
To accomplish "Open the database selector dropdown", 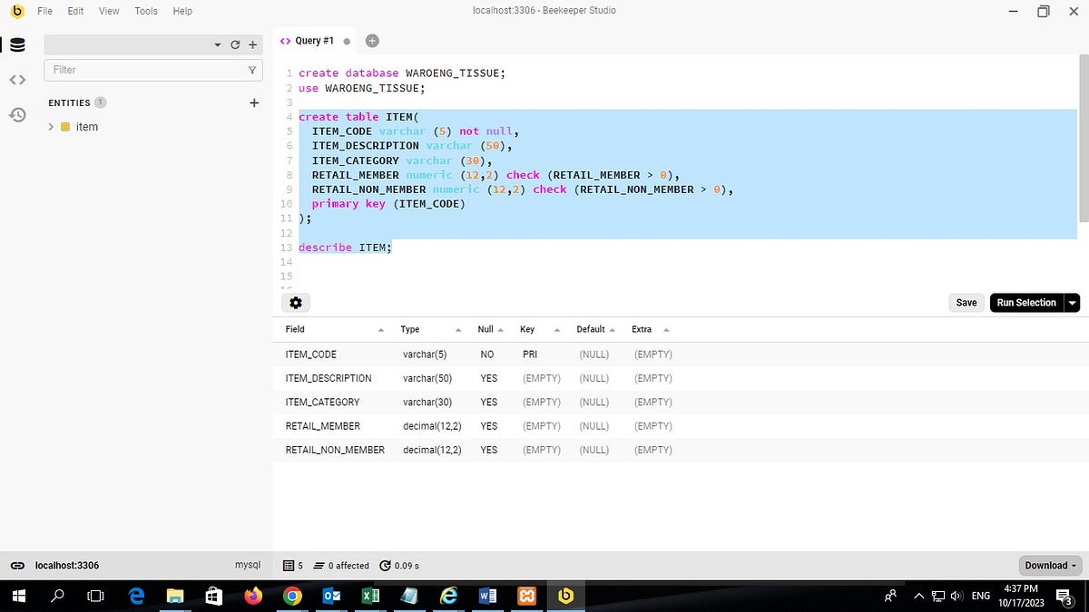I will point(218,44).
